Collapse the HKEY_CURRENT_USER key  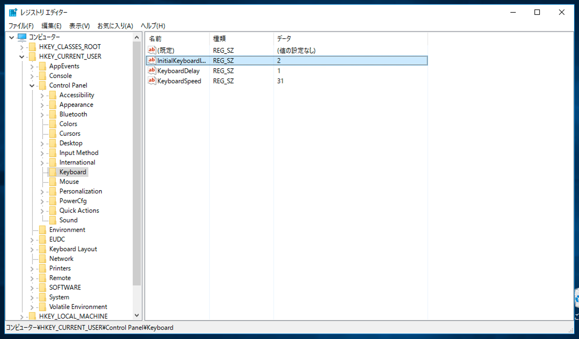coord(22,57)
